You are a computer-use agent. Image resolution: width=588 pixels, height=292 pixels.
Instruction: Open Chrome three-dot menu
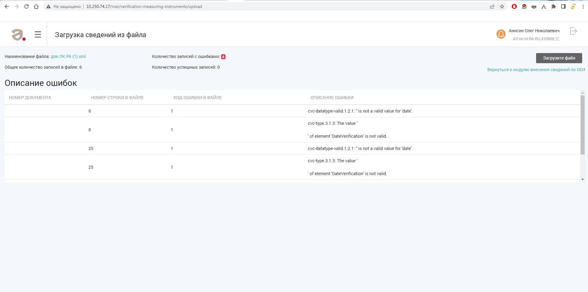coord(583,6)
